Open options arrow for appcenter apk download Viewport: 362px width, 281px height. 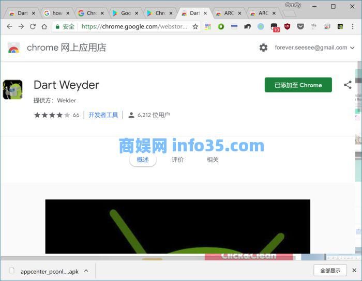click(x=86, y=271)
